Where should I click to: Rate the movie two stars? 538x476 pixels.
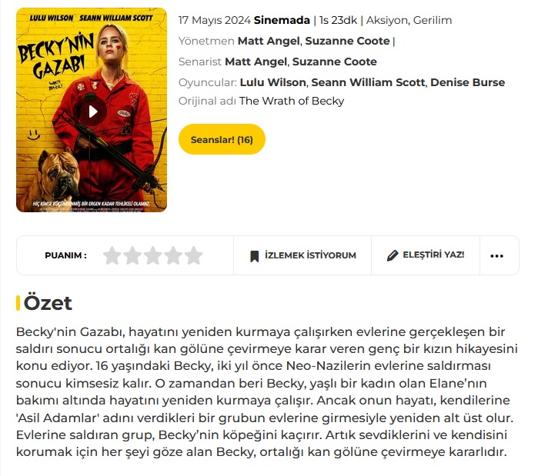point(132,255)
